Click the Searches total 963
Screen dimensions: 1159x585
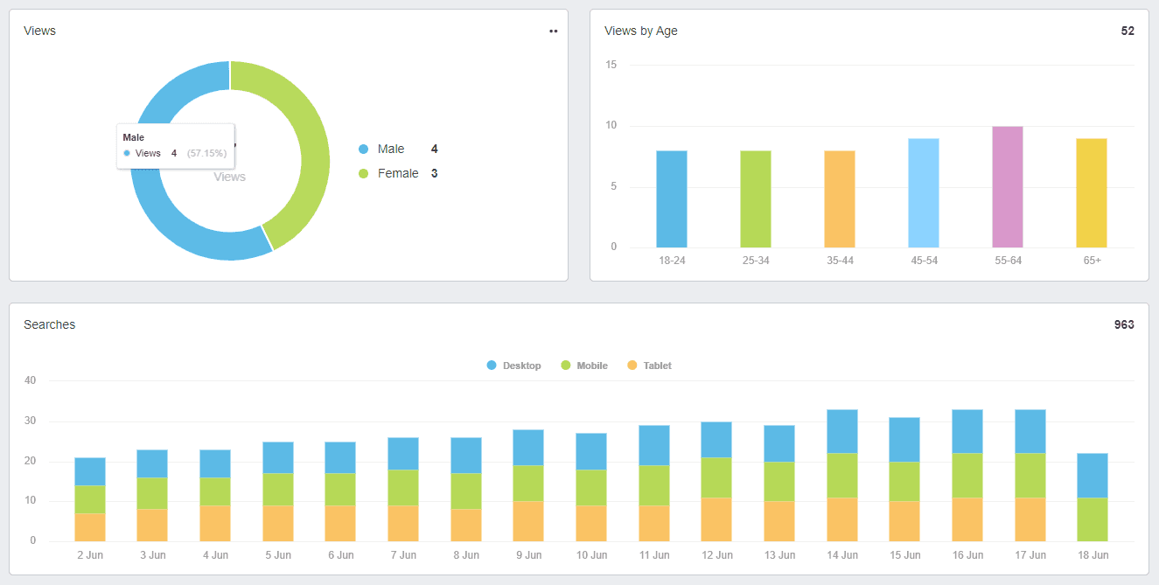(x=1123, y=325)
